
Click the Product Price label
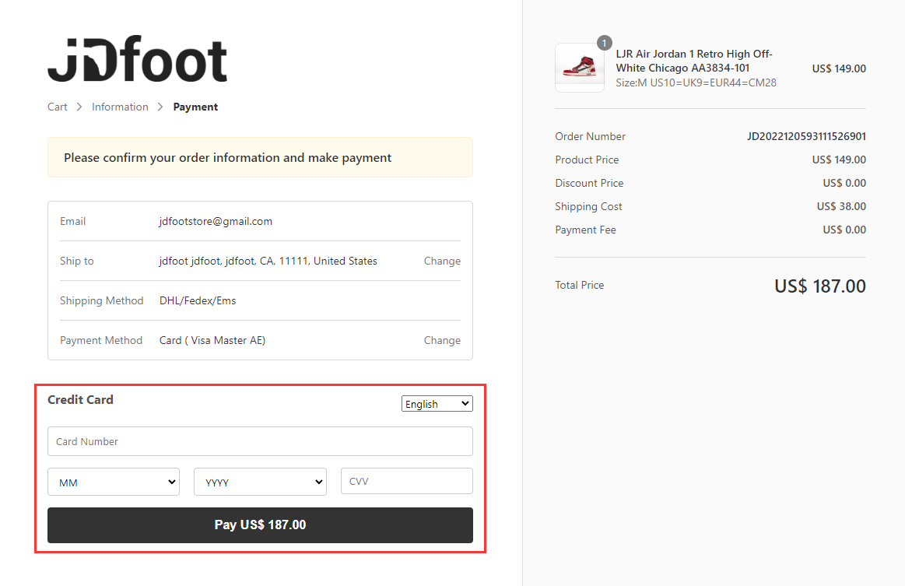587,160
